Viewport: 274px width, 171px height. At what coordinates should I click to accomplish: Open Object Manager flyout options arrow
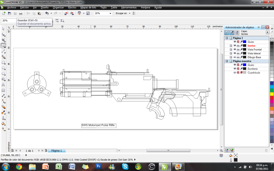tap(267, 32)
